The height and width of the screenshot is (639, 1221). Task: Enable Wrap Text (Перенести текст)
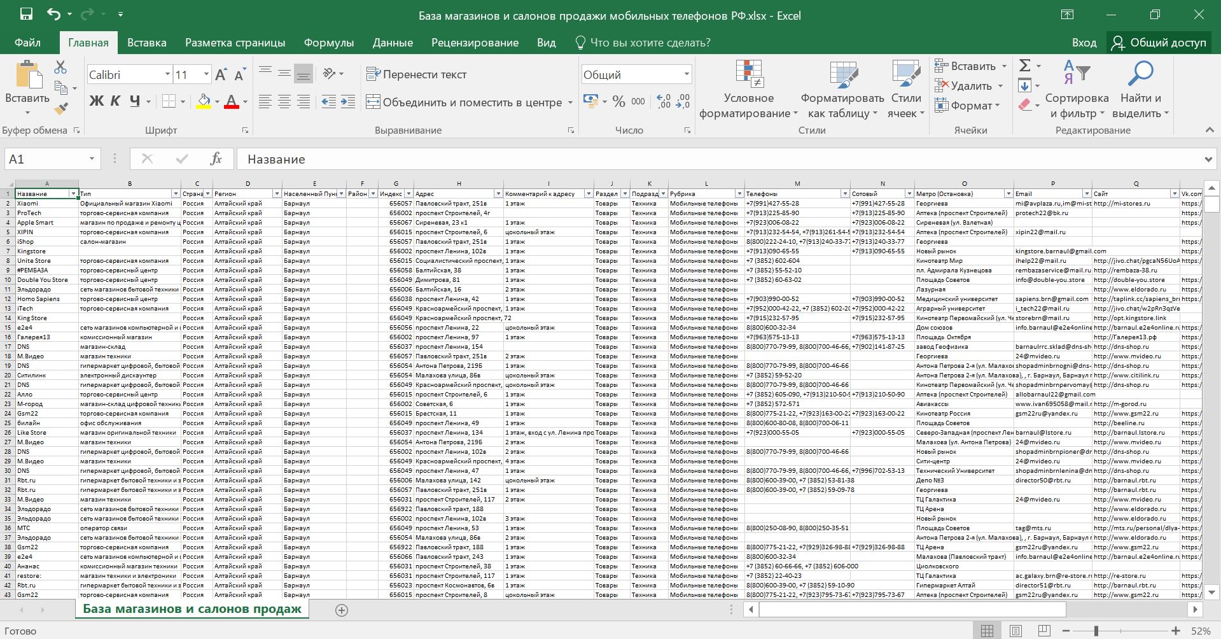(x=417, y=74)
